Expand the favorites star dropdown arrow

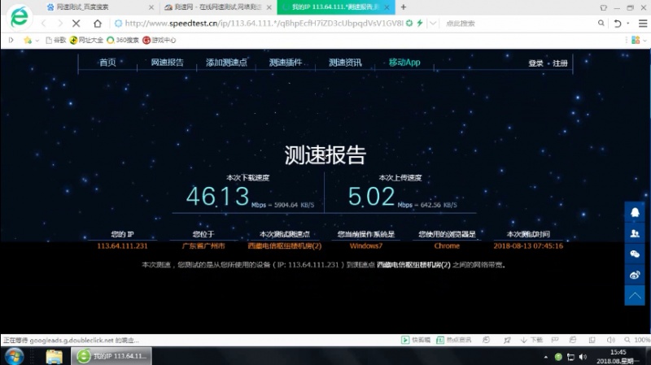tap(37, 40)
